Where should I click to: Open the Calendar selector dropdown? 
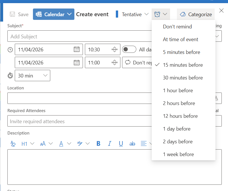click(53, 14)
